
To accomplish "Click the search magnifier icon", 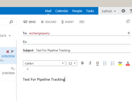I will pos(11,22).
